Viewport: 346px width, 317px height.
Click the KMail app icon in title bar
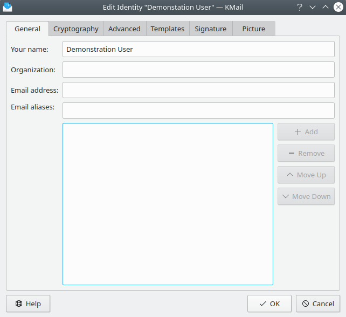pos(8,7)
